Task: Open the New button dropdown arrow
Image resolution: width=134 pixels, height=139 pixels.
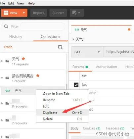Action: 24,13
